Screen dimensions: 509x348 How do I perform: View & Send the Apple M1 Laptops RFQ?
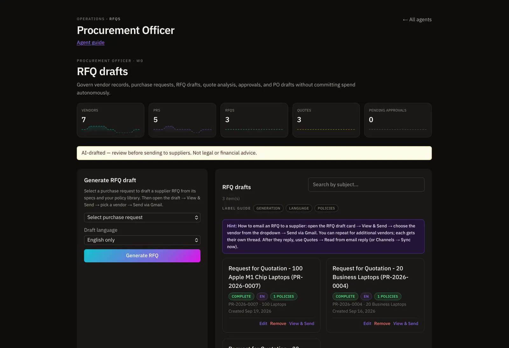[302, 323]
